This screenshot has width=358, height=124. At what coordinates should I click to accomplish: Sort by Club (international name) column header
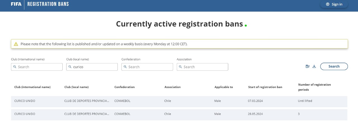pyautogui.click(x=32, y=87)
